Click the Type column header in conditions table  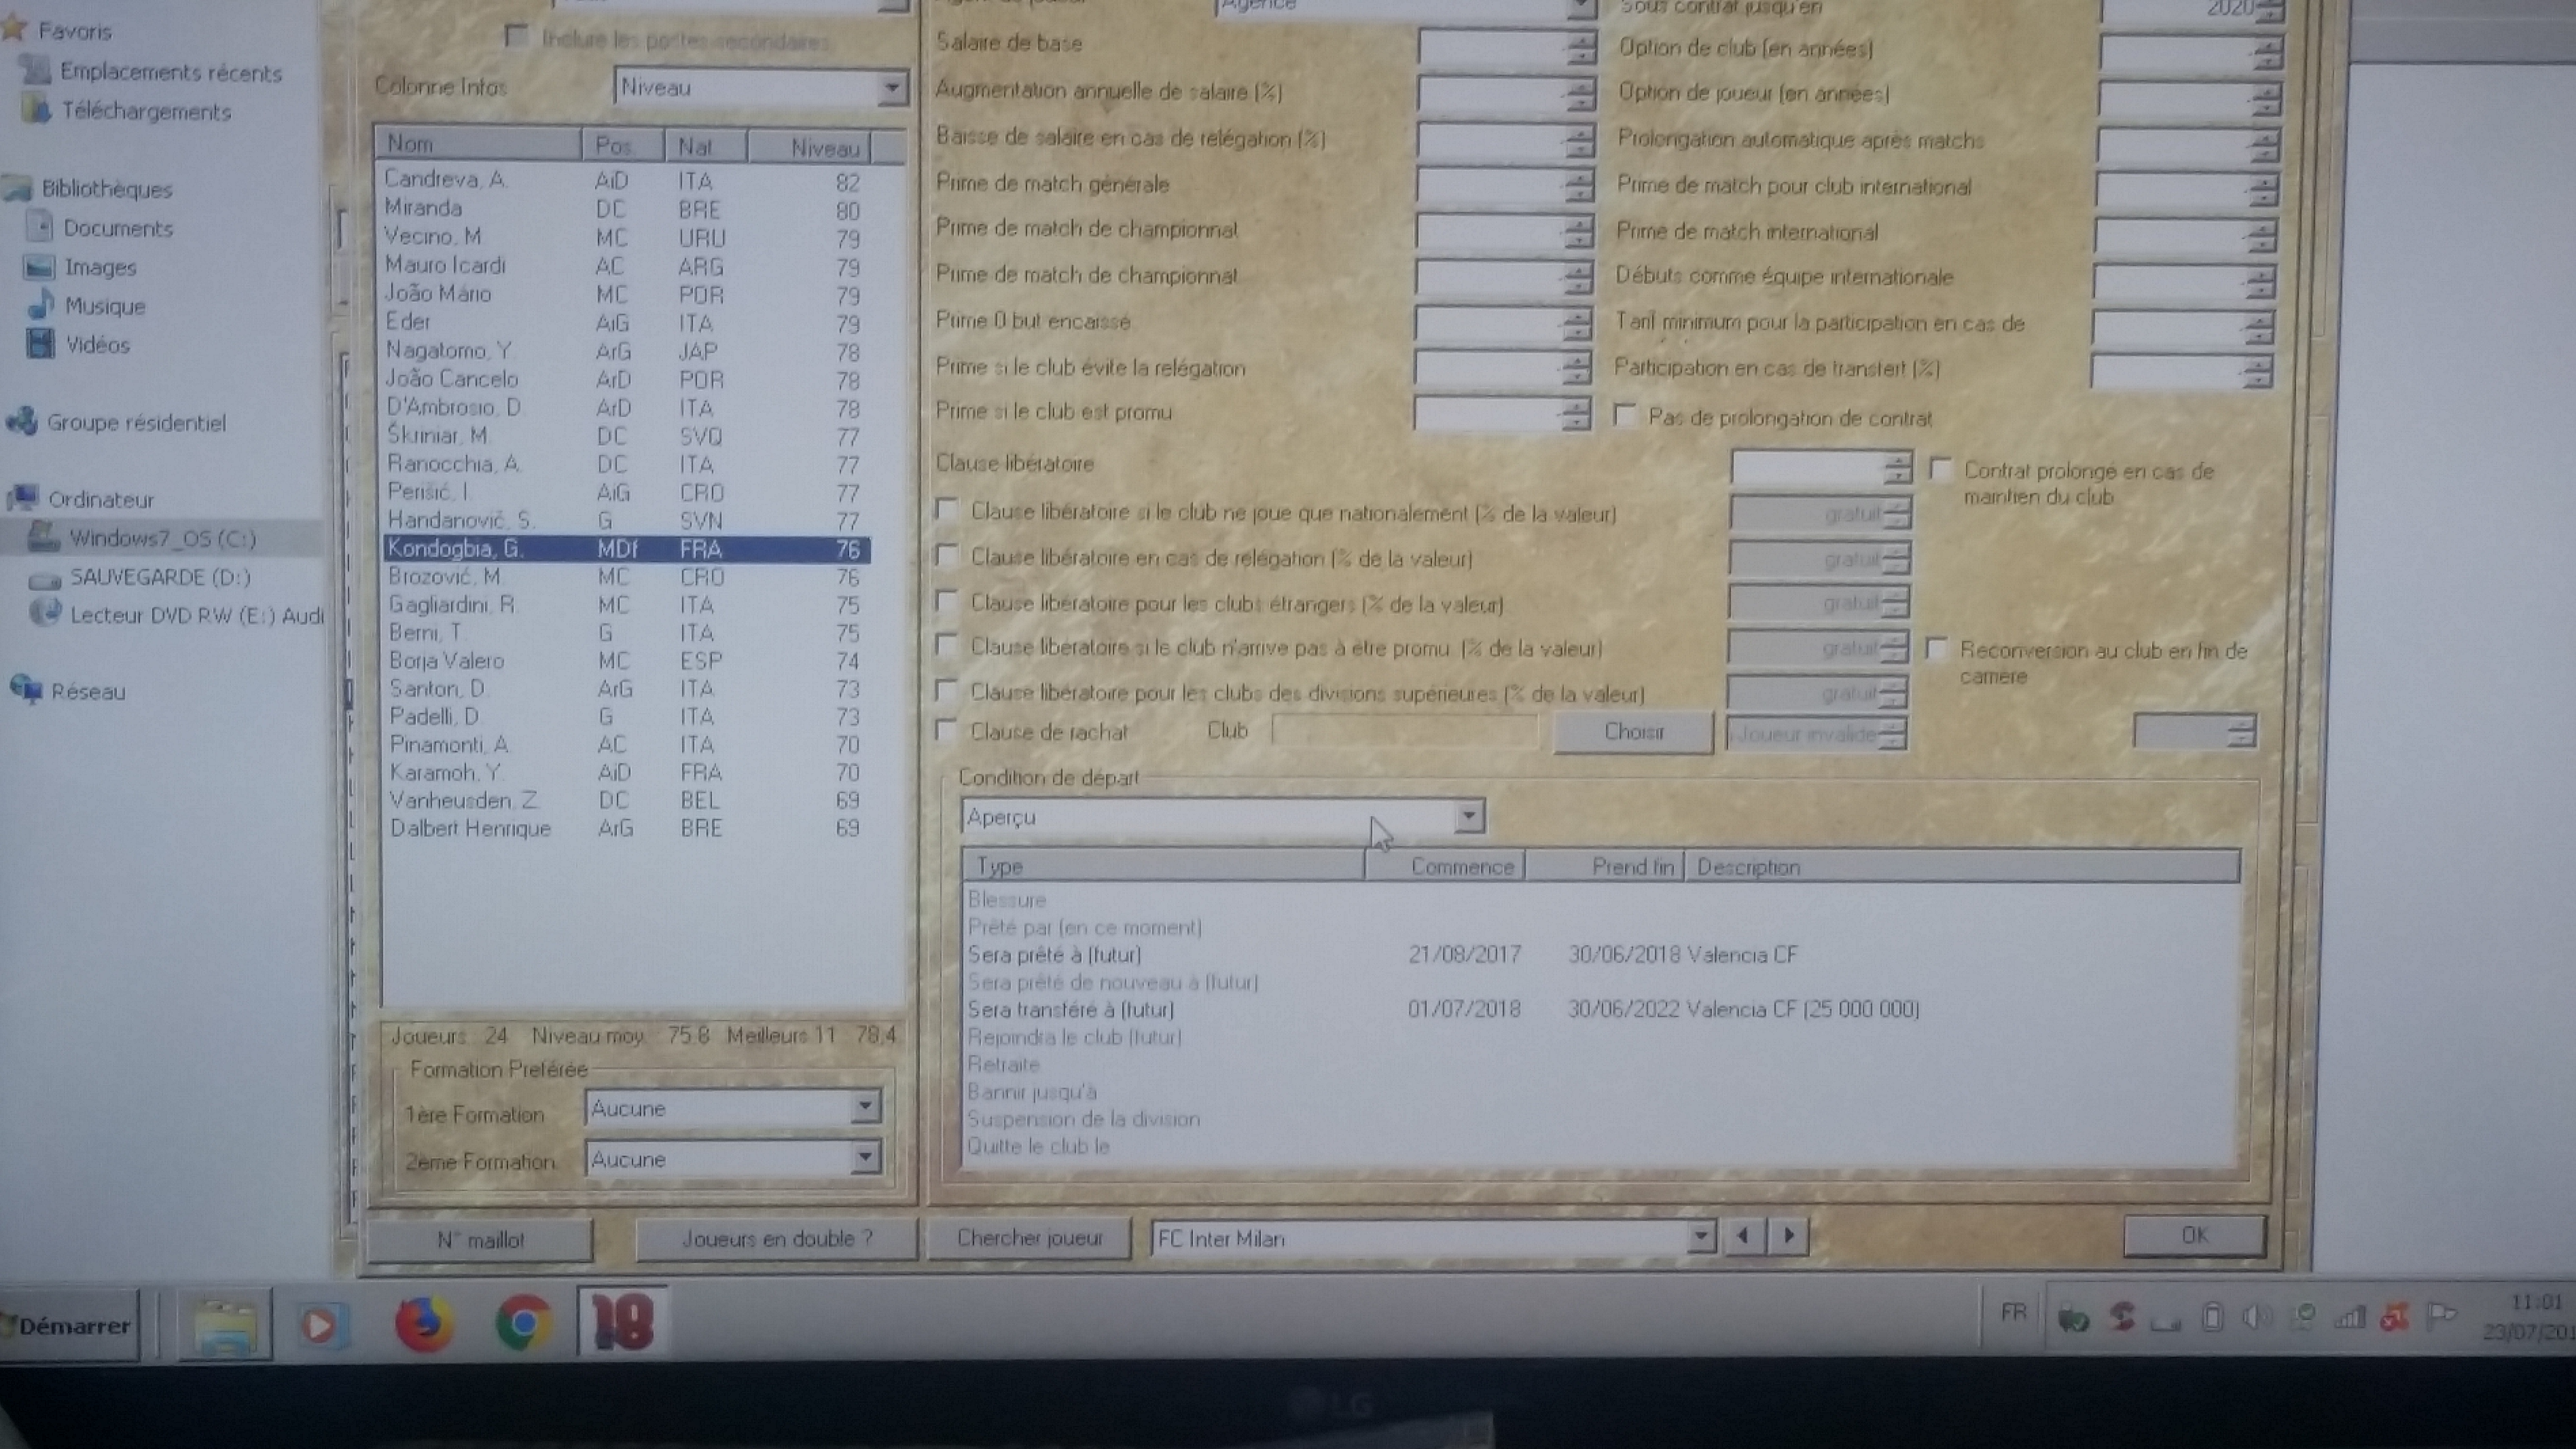(1164, 866)
